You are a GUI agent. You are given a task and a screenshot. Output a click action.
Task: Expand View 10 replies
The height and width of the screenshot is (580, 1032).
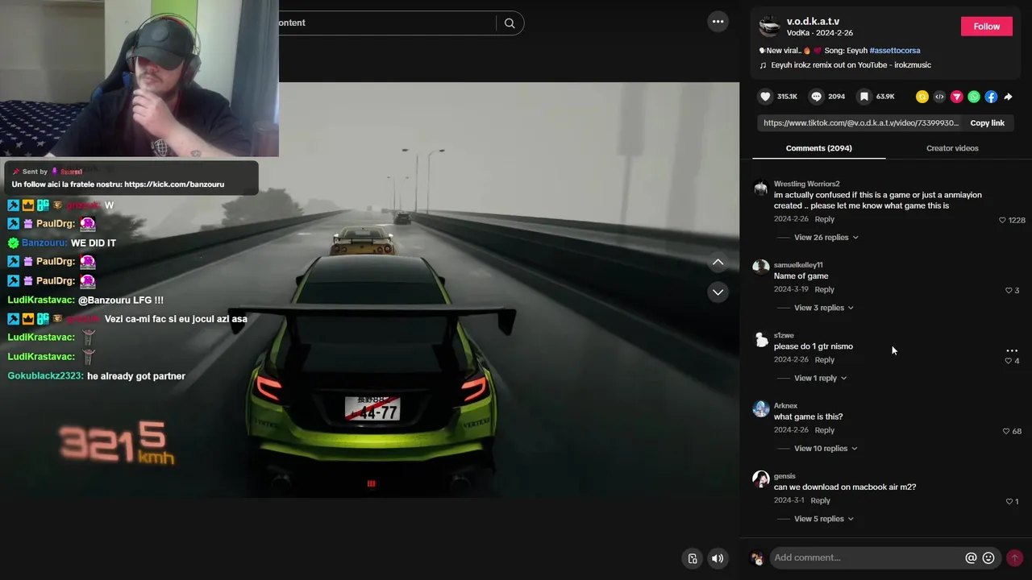[826, 449]
